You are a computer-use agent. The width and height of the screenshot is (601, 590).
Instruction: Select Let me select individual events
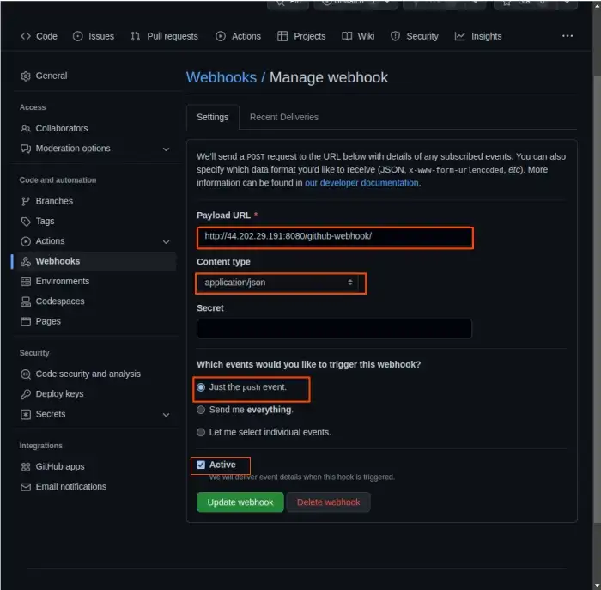[201, 433]
